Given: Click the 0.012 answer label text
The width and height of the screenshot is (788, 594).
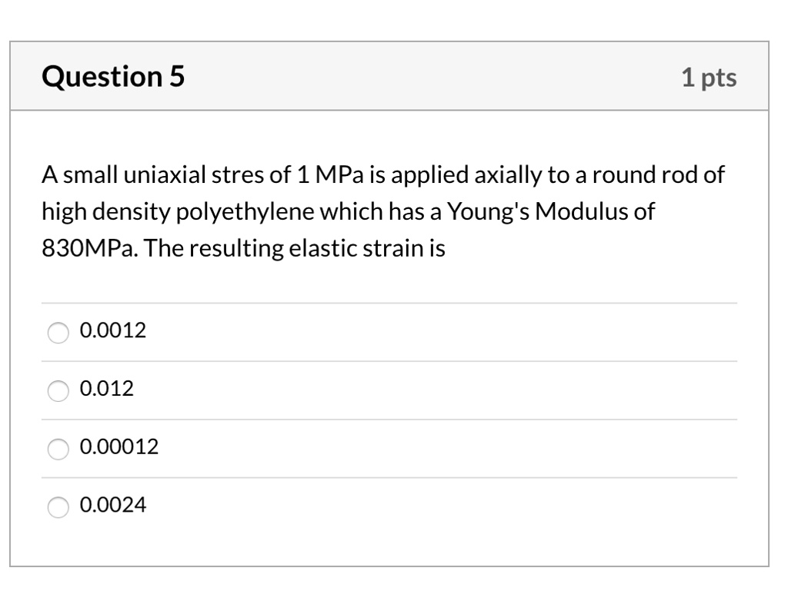Looking at the screenshot, I should click(x=106, y=390).
